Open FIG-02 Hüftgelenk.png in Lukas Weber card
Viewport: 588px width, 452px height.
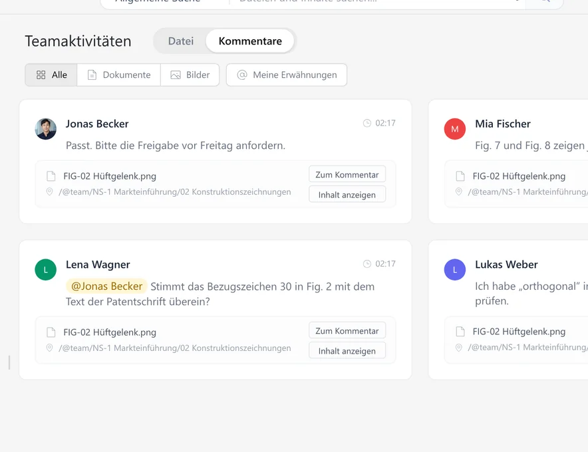pos(519,332)
